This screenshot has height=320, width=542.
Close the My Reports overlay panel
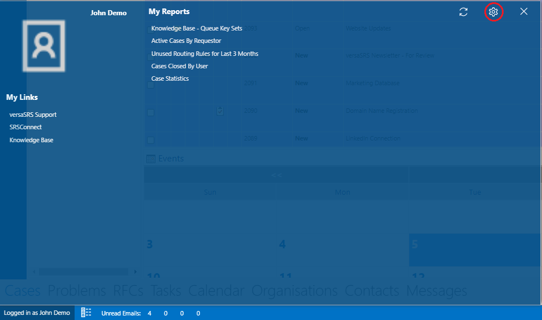pos(524,12)
